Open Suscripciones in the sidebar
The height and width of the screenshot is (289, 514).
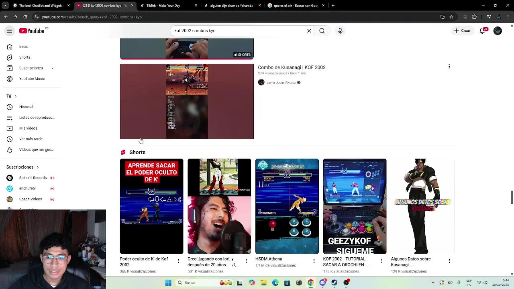point(31,68)
